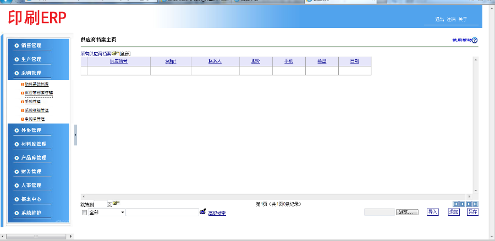Open the 高级搜索 advanced search link

point(217,214)
